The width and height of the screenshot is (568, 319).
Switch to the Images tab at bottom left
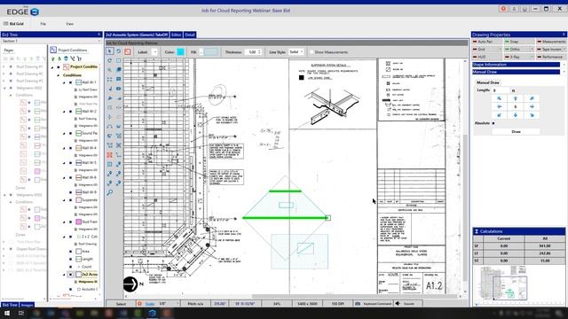[x=27, y=305]
